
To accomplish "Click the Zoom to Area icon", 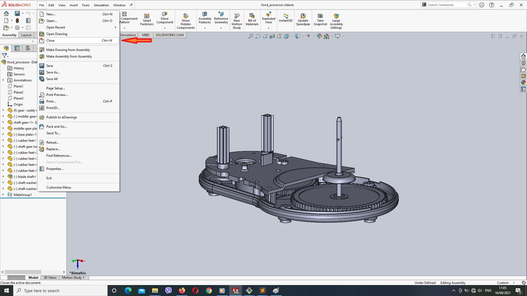I will (258, 36).
